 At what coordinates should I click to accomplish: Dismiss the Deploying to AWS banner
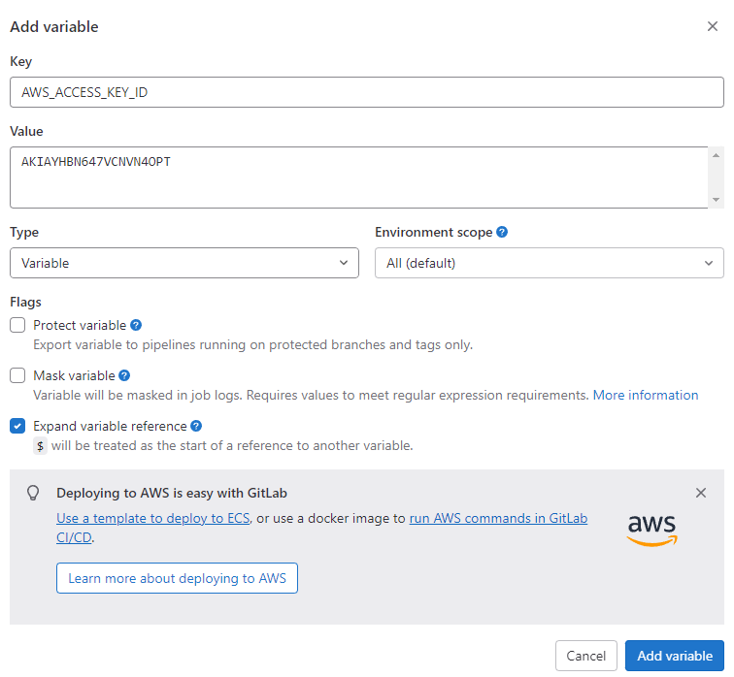coord(701,493)
